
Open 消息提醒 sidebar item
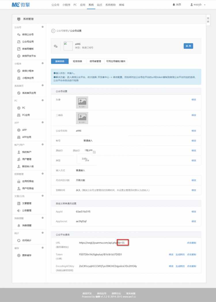26,225
